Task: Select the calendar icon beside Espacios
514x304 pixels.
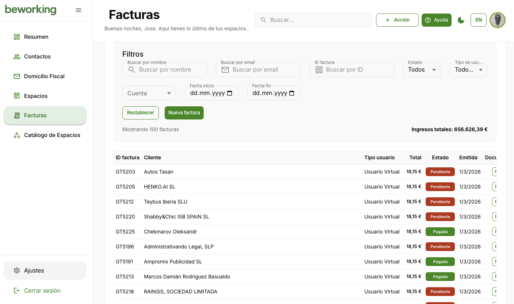Action: point(16,96)
